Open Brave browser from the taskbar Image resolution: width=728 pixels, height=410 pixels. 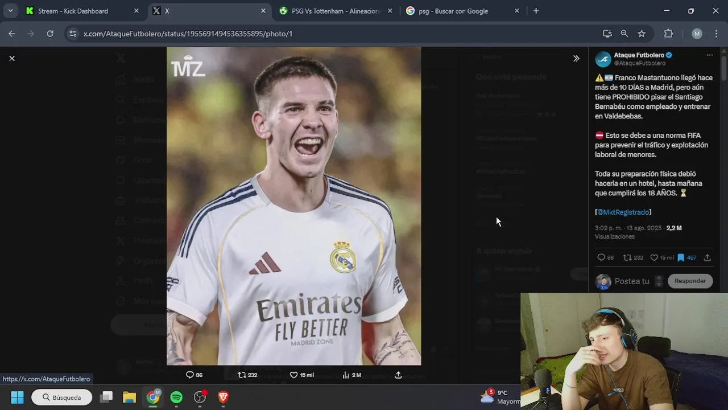point(223,397)
